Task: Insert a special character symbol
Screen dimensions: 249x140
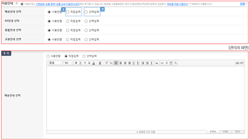Action: (x=167, y=63)
